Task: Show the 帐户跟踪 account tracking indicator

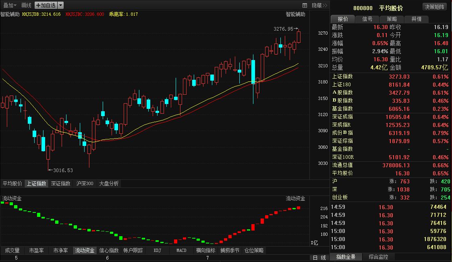Action: [x=133, y=250]
